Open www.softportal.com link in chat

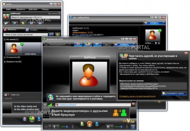[83, 35]
